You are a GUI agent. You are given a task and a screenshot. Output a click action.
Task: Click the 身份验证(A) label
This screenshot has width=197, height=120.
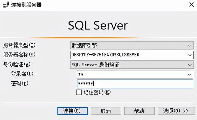tap(18, 64)
